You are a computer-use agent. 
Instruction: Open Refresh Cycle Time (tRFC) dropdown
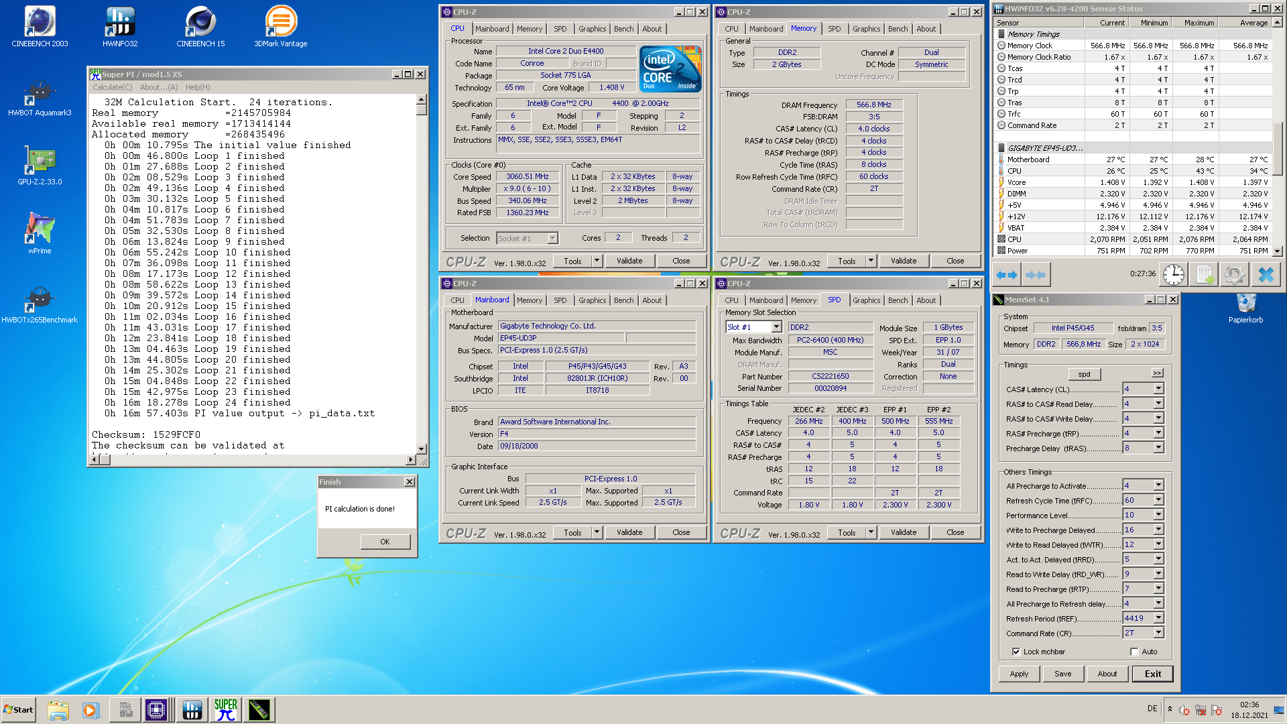(x=1158, y=500)
